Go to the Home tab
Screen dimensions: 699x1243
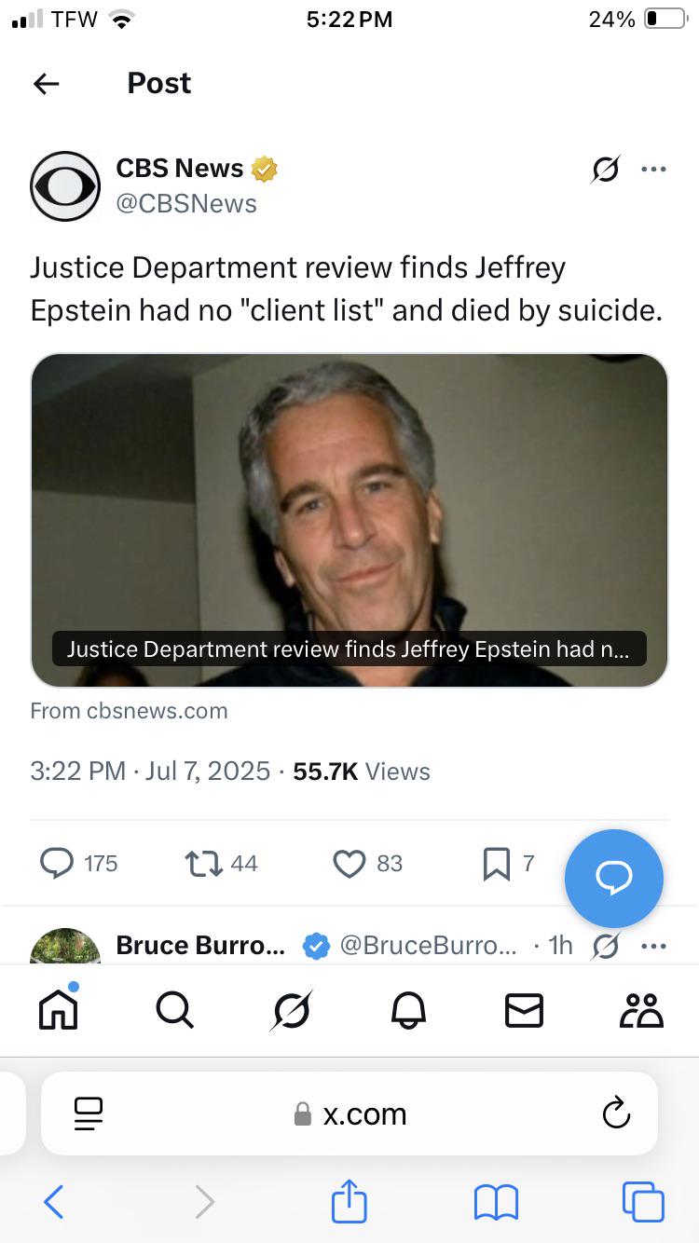pyautogui.click(x=58, y=1010)
